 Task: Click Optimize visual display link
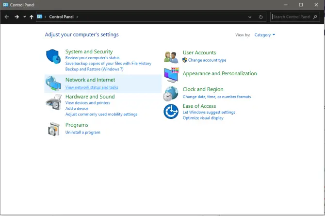tap(203, 118)
